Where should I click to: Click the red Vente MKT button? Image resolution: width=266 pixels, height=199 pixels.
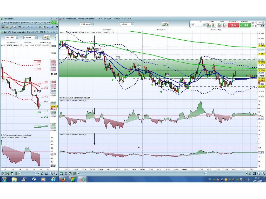coord(233,25)
